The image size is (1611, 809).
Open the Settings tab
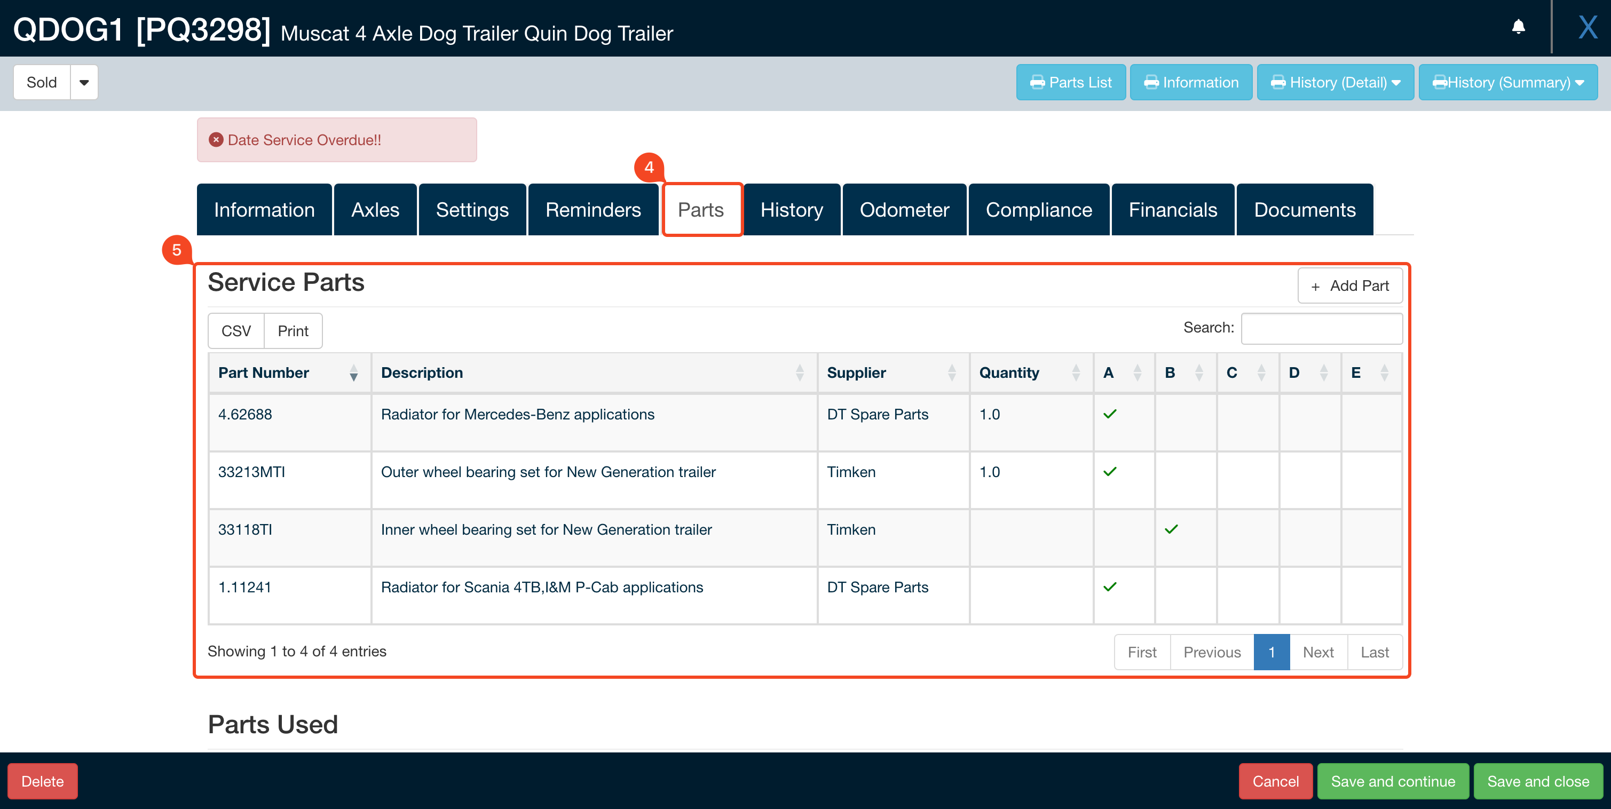point(472,209)
